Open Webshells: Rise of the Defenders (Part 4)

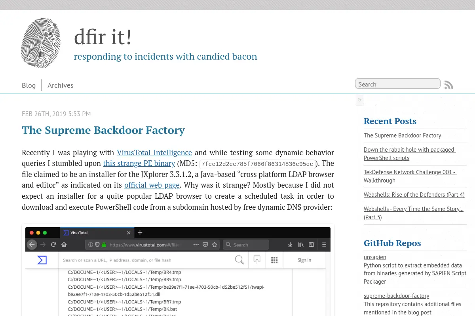pyautogui.click(x=414, y=194)
